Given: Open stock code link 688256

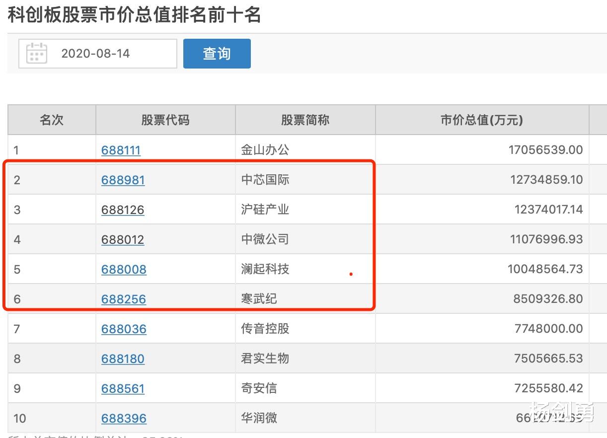Looking at the screenshot, I should coord(124,299).
